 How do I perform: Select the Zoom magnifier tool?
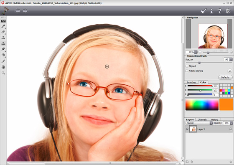[3, 73]
